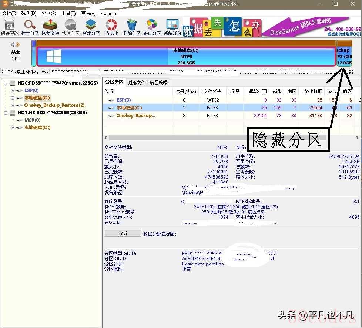The width and height of the screenshot is (362, 328).
Task: Start System Migration (系统迁移) tool
Action: coord(172,27)
